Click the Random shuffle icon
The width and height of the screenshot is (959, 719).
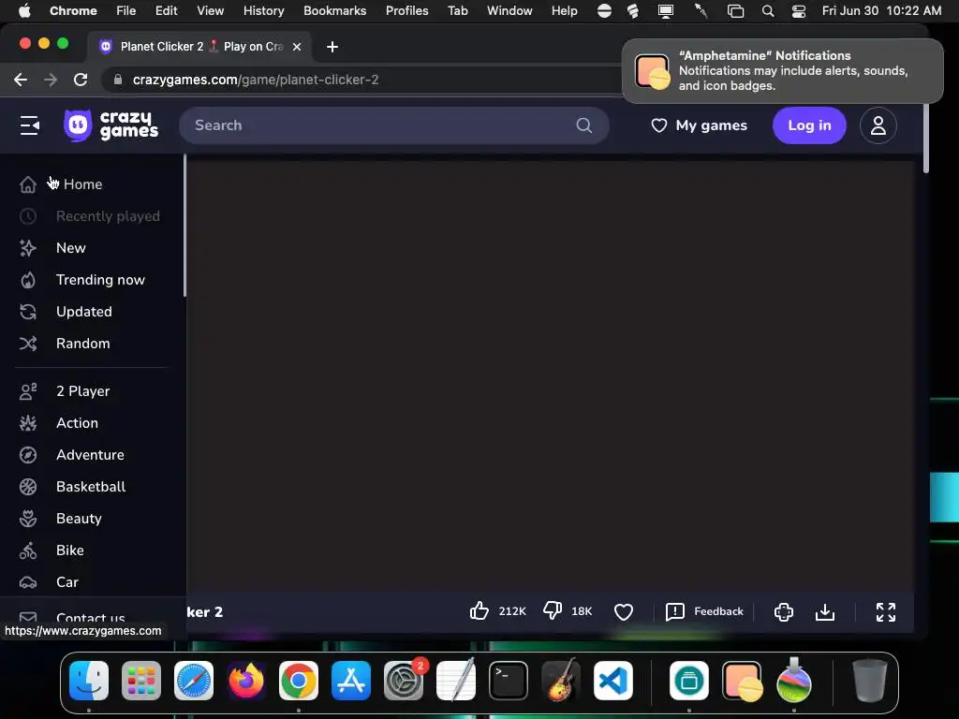point(27,344)
